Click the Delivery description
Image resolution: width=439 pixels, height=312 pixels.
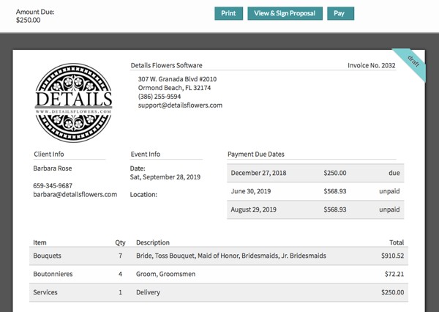[148, 292]
